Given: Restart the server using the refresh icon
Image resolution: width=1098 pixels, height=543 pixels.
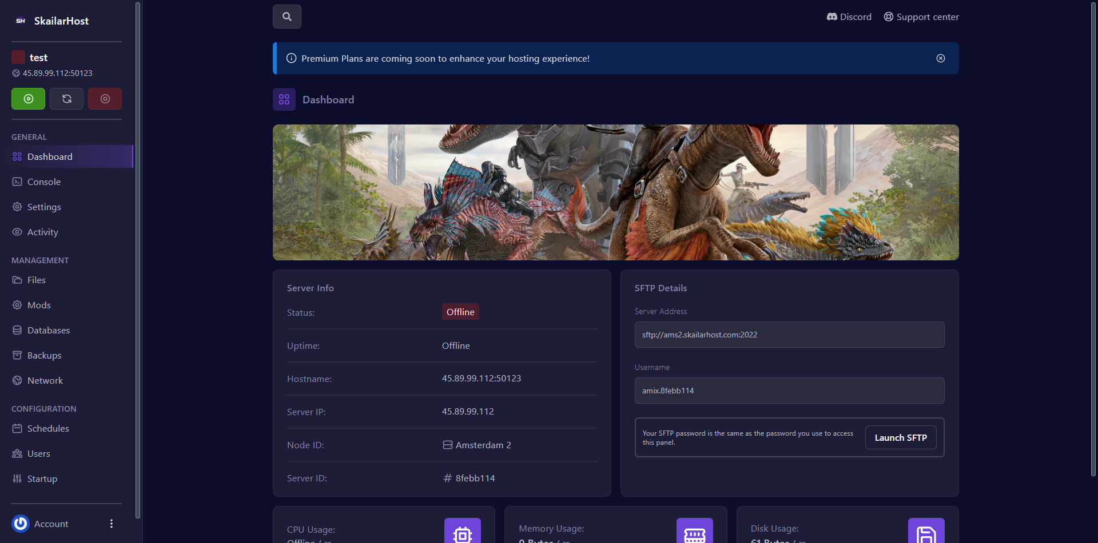Looking at the screenshot, I should tap(66, 98).
